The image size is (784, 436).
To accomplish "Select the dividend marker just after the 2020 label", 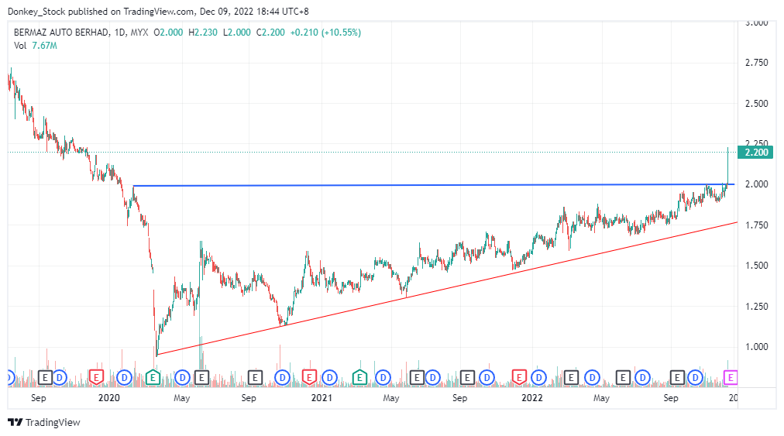I will 124,377.
